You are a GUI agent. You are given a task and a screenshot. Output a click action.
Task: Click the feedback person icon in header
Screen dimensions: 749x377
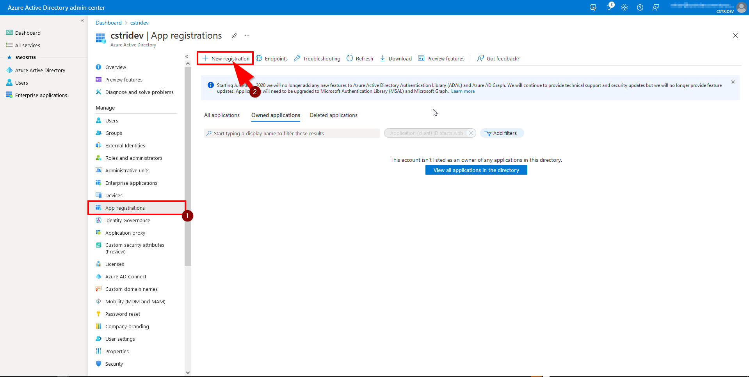pos(656,7)
